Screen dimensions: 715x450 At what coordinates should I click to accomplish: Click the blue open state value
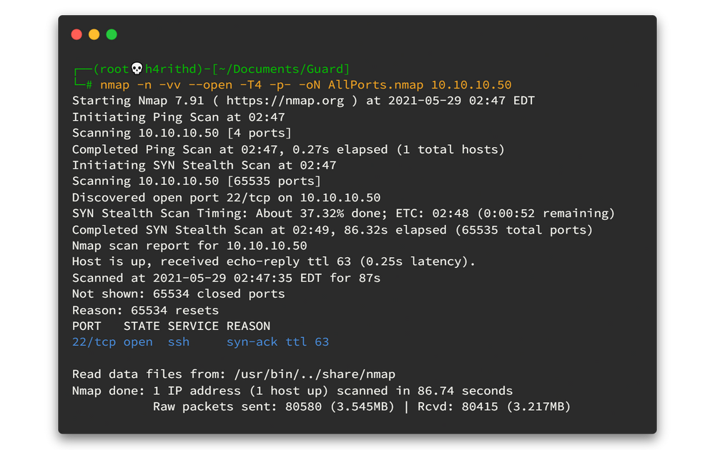[x=138, y=342]
